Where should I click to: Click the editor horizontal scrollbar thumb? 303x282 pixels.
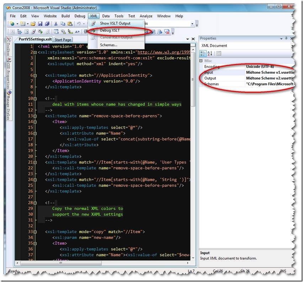coord(61,263)
